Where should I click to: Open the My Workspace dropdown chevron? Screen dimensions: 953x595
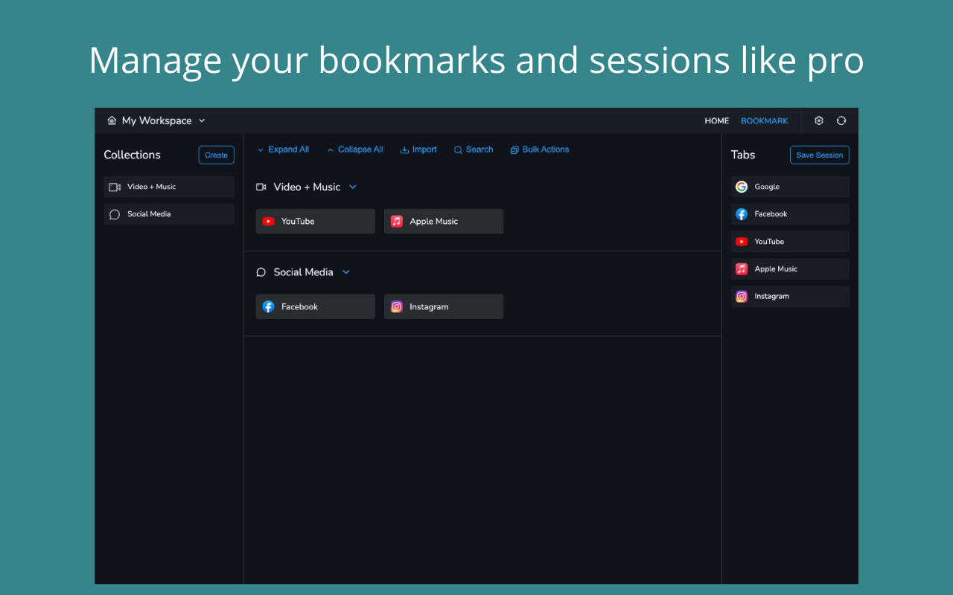[x=202, y=120]
